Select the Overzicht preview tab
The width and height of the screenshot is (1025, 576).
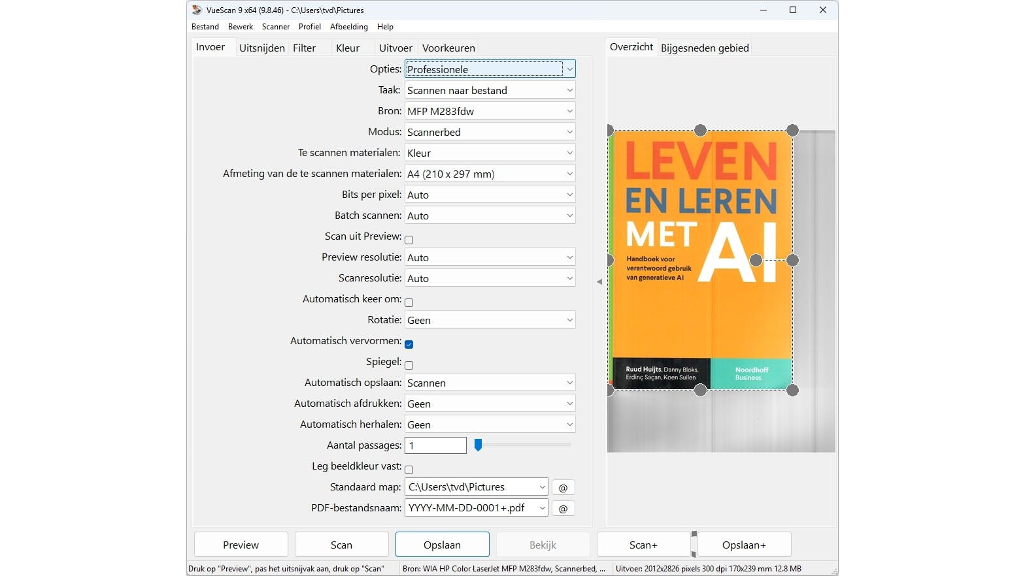pyautogui.click(x=631, y=47)
